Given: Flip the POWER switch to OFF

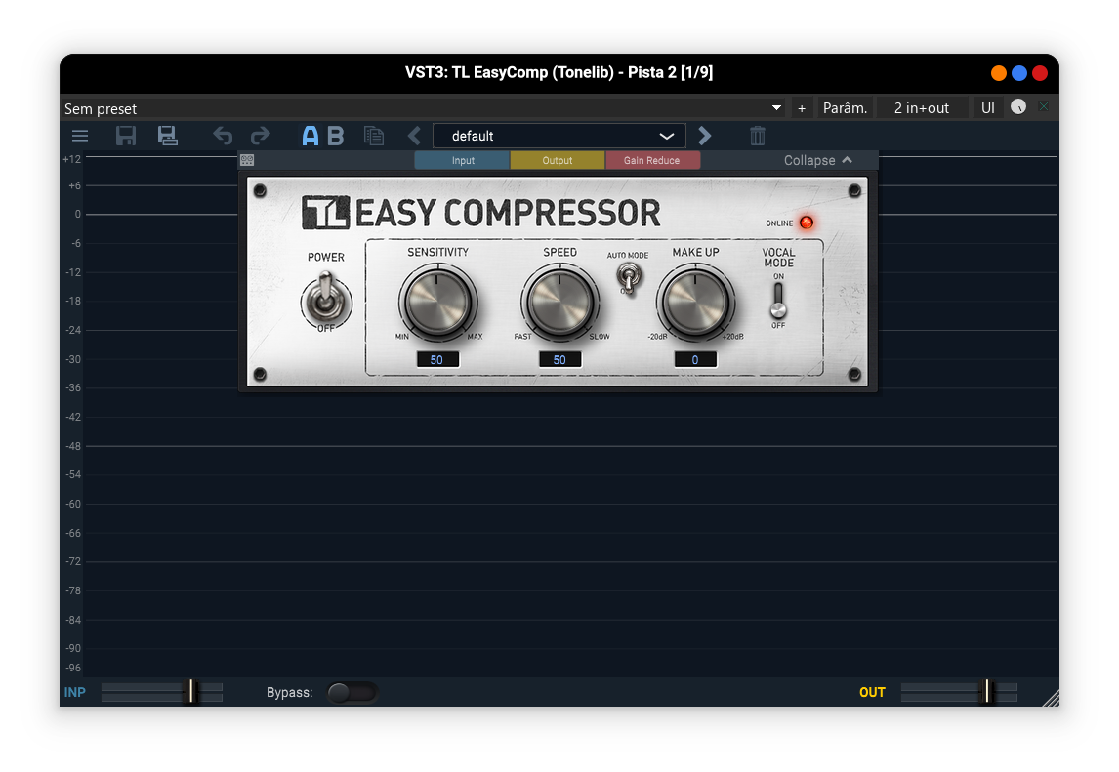Looking at the screenshot, I should (x=325, y=303).
